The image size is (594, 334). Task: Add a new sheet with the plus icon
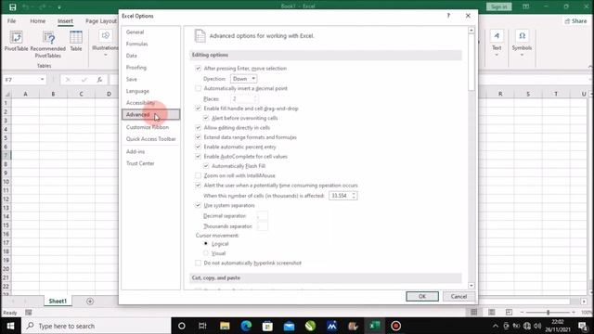(x=90, y=301)
